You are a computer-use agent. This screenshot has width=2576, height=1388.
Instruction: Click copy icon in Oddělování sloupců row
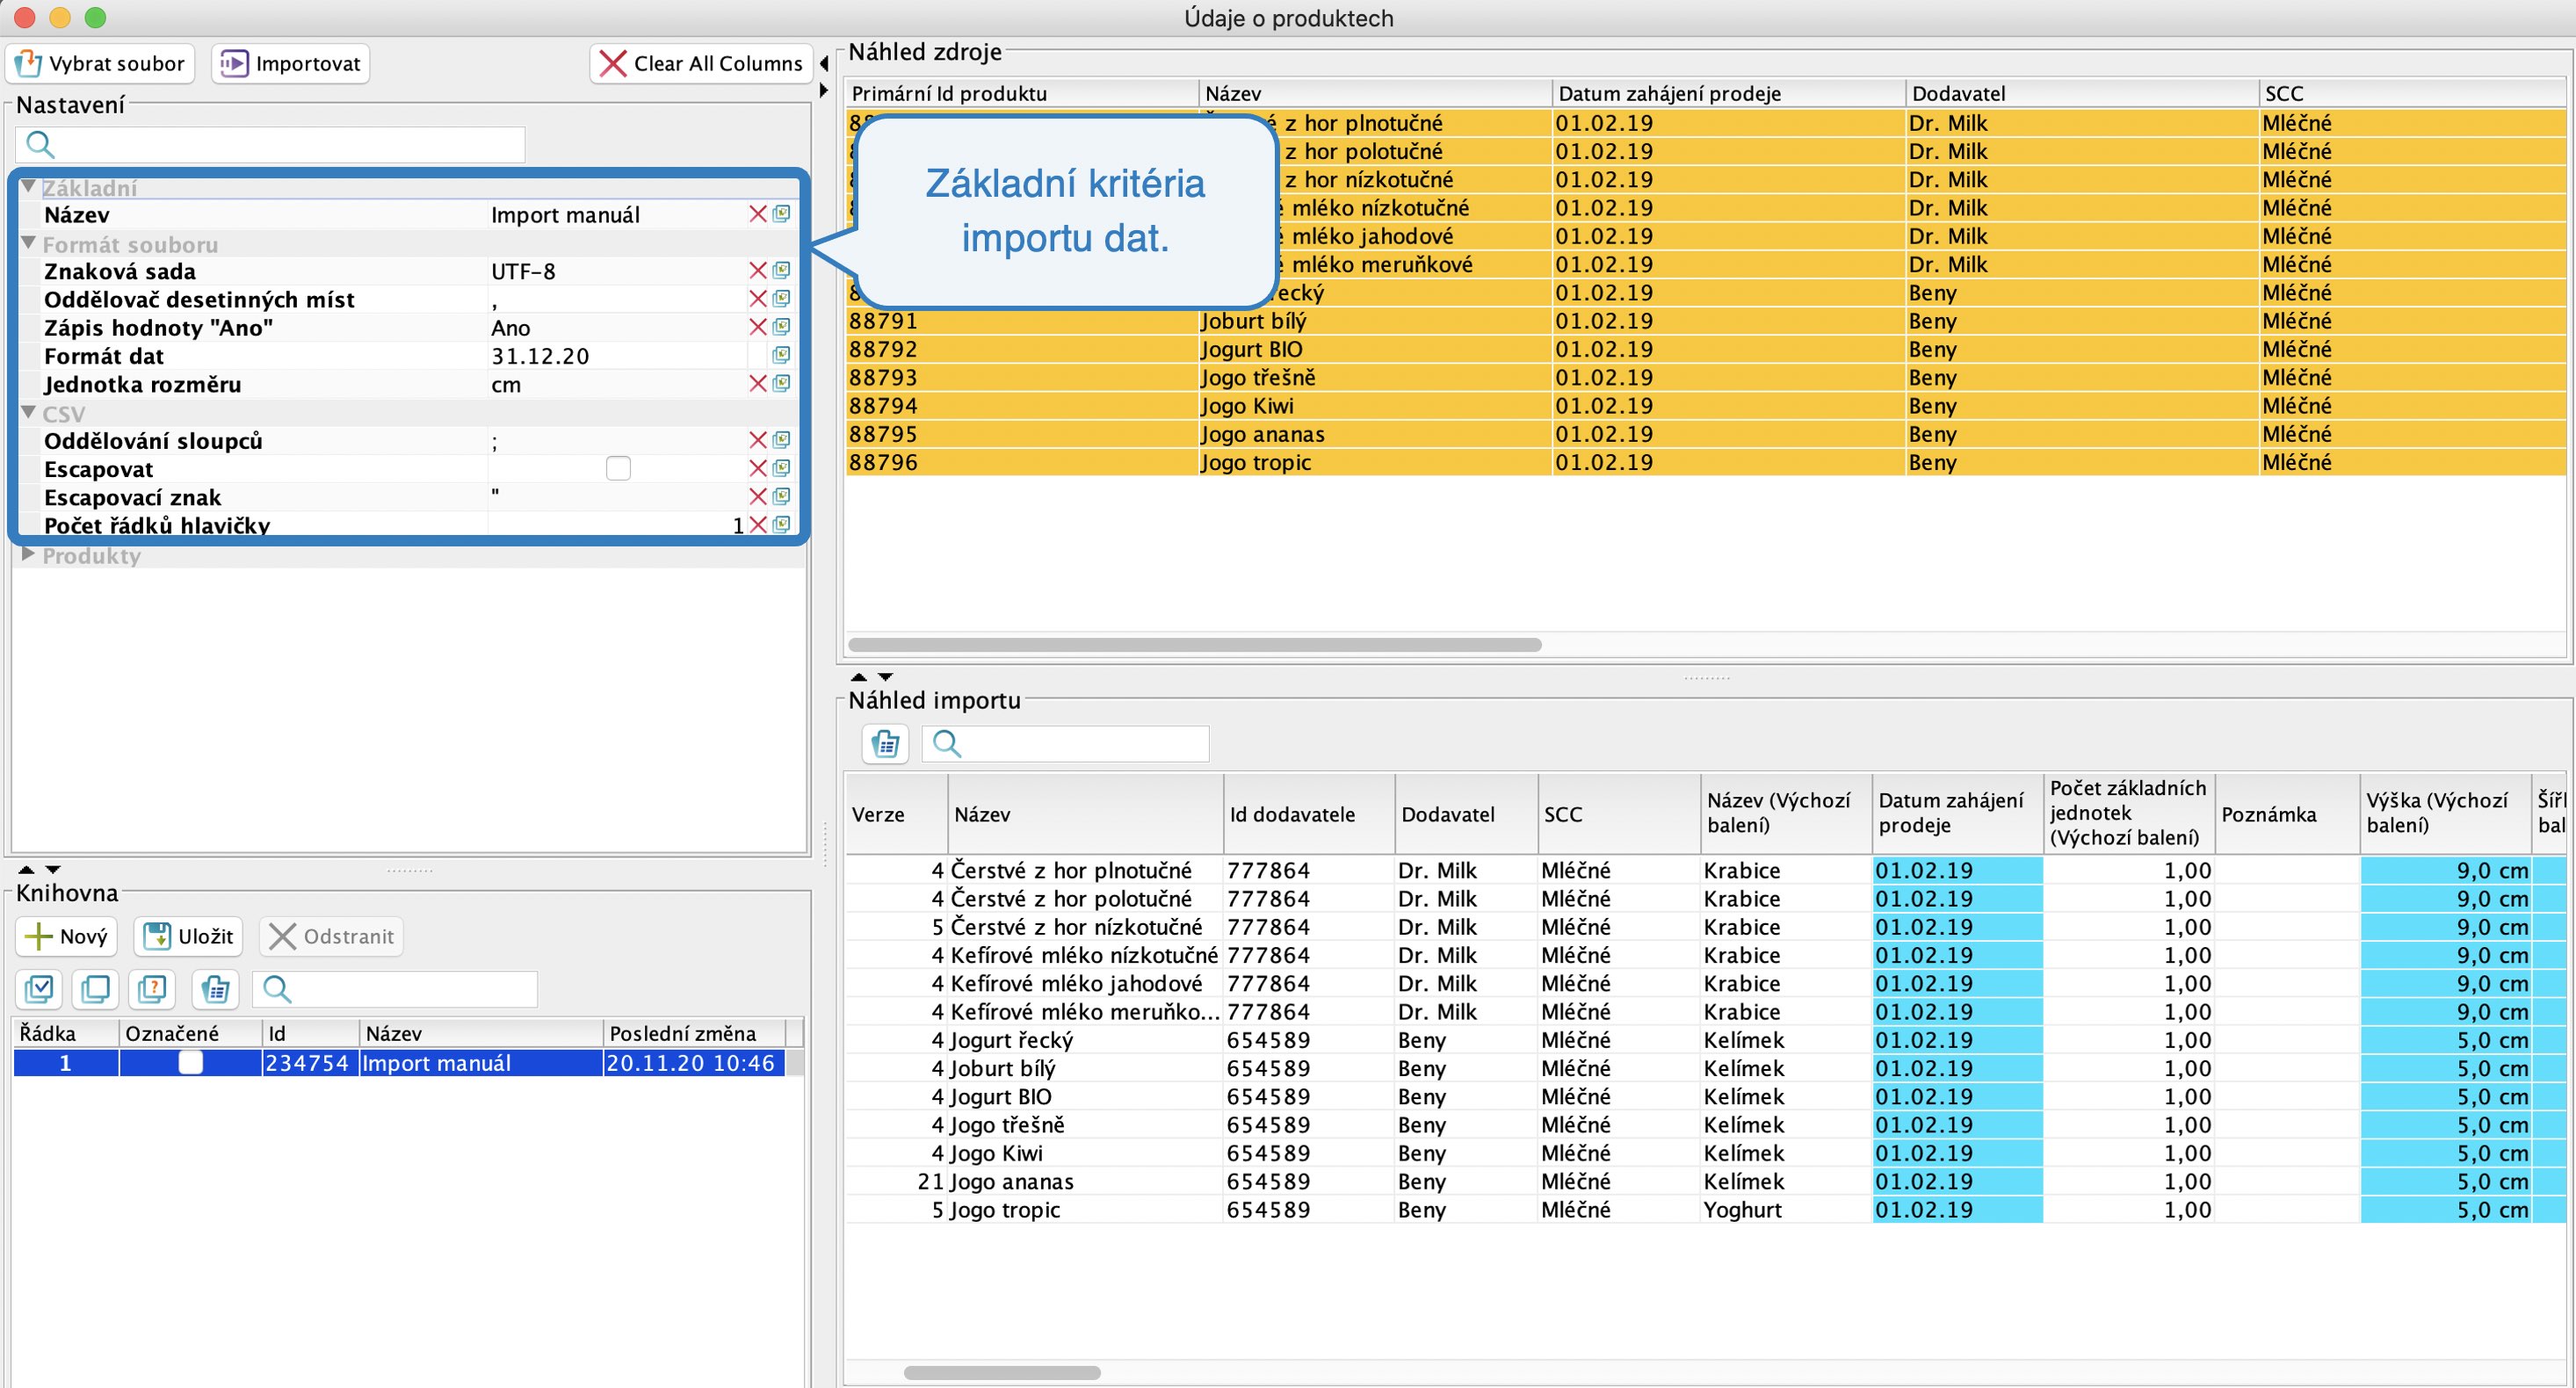pyautogui.click(x=782, y=440)
